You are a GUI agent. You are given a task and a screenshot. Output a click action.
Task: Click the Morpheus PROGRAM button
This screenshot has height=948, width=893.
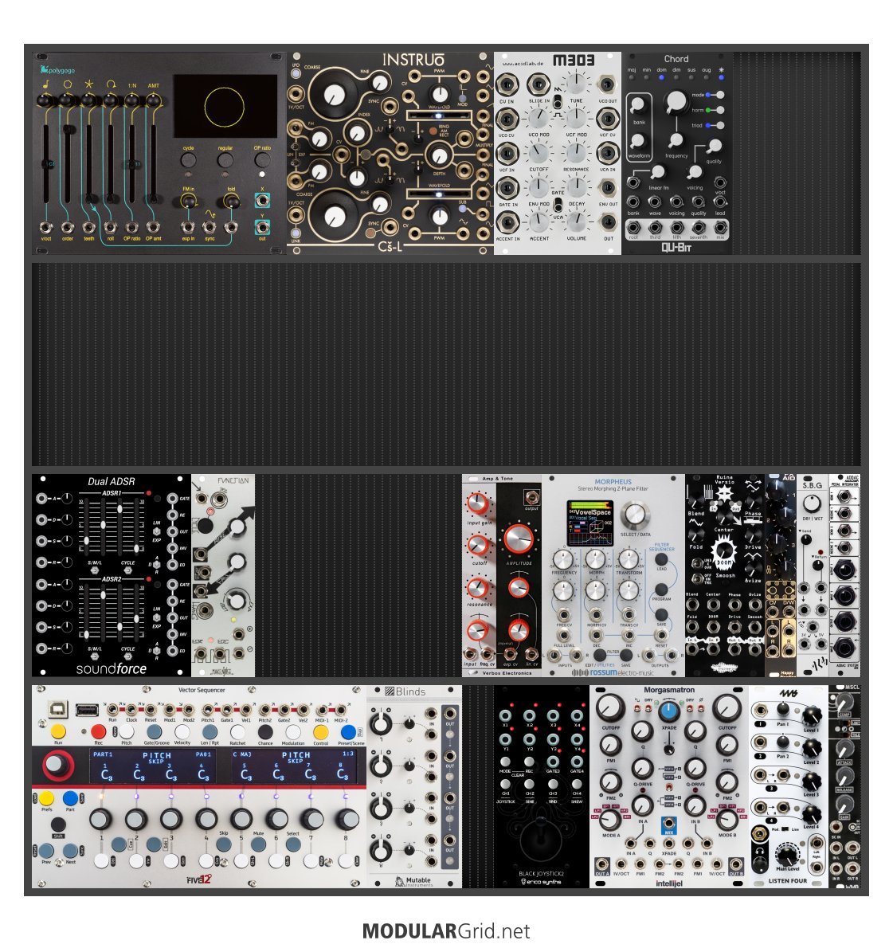[661, 588]
